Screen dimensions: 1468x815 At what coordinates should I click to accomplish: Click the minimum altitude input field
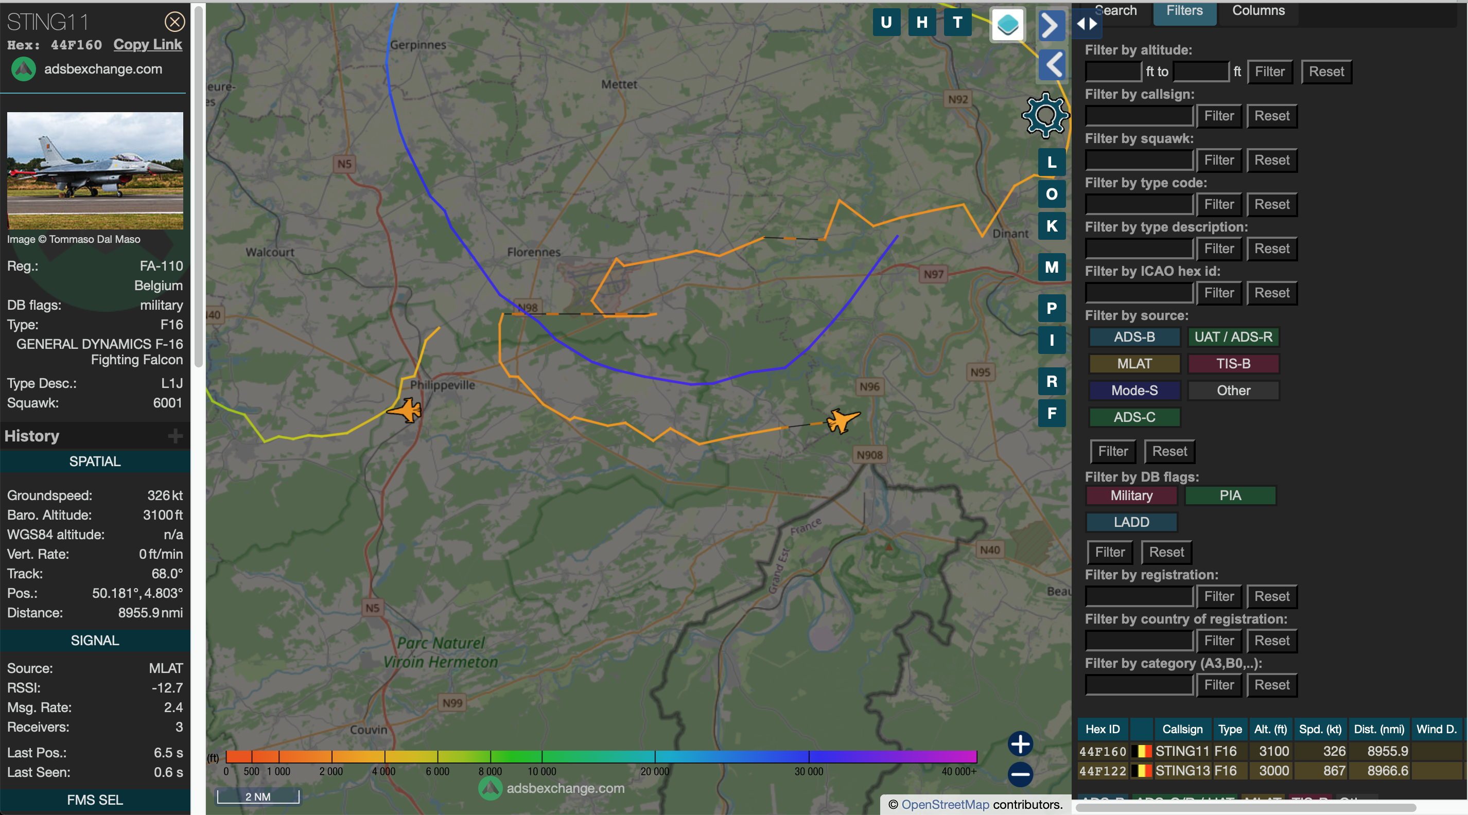tap(1113, 72)
